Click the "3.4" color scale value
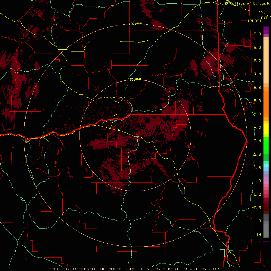 click(x=257, y=141)
